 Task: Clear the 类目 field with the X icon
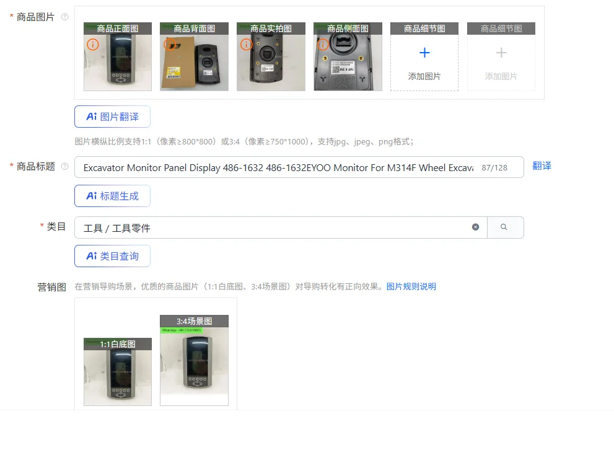click(475, 227)
